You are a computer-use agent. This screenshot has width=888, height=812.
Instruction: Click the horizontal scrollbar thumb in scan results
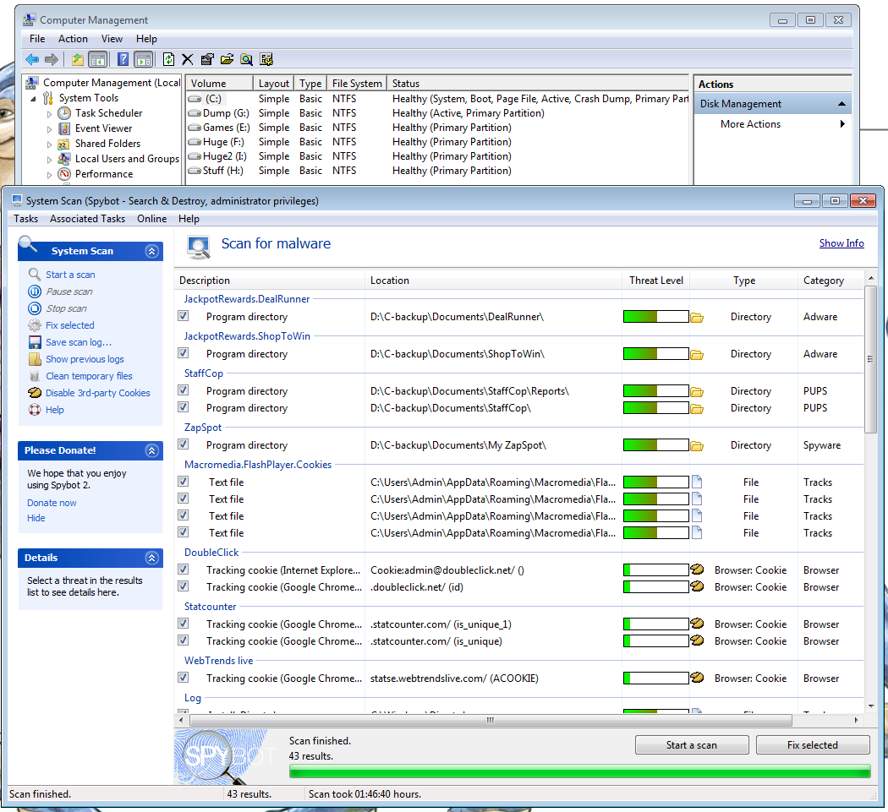tap(491, 721)
